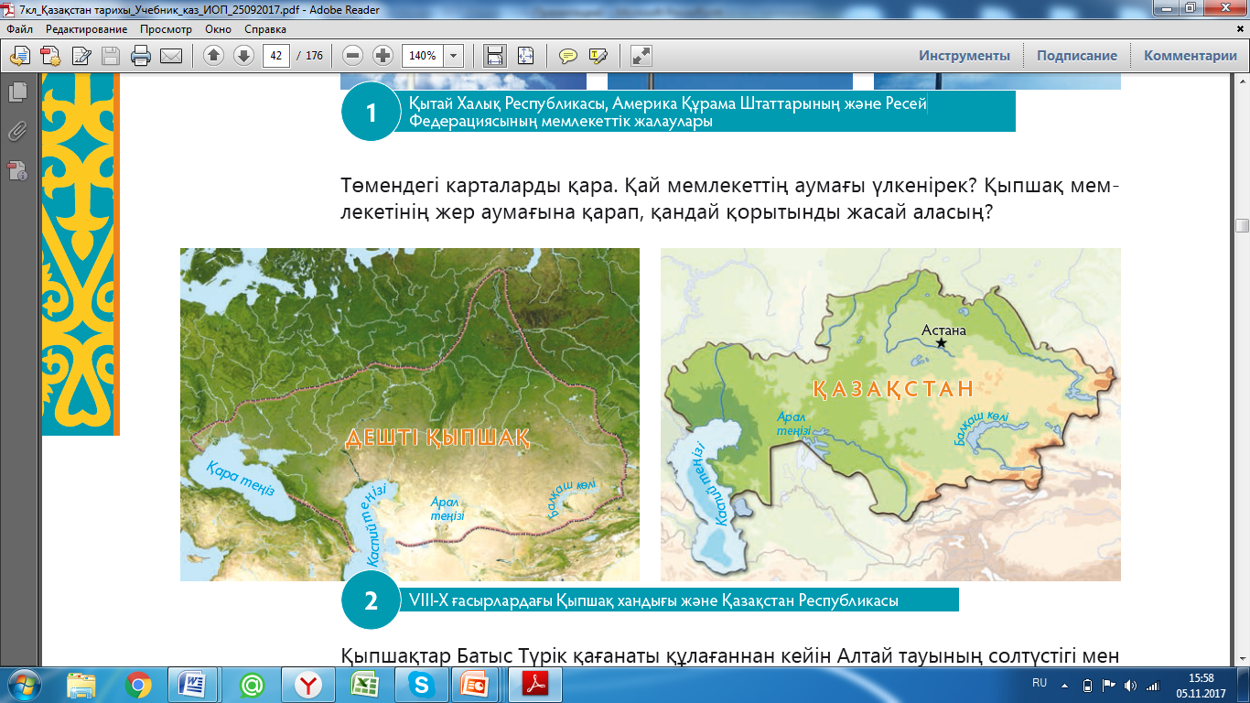1250x703 pixels.
Task: Open the Комментарии pane
Action: click(1191, 56)
